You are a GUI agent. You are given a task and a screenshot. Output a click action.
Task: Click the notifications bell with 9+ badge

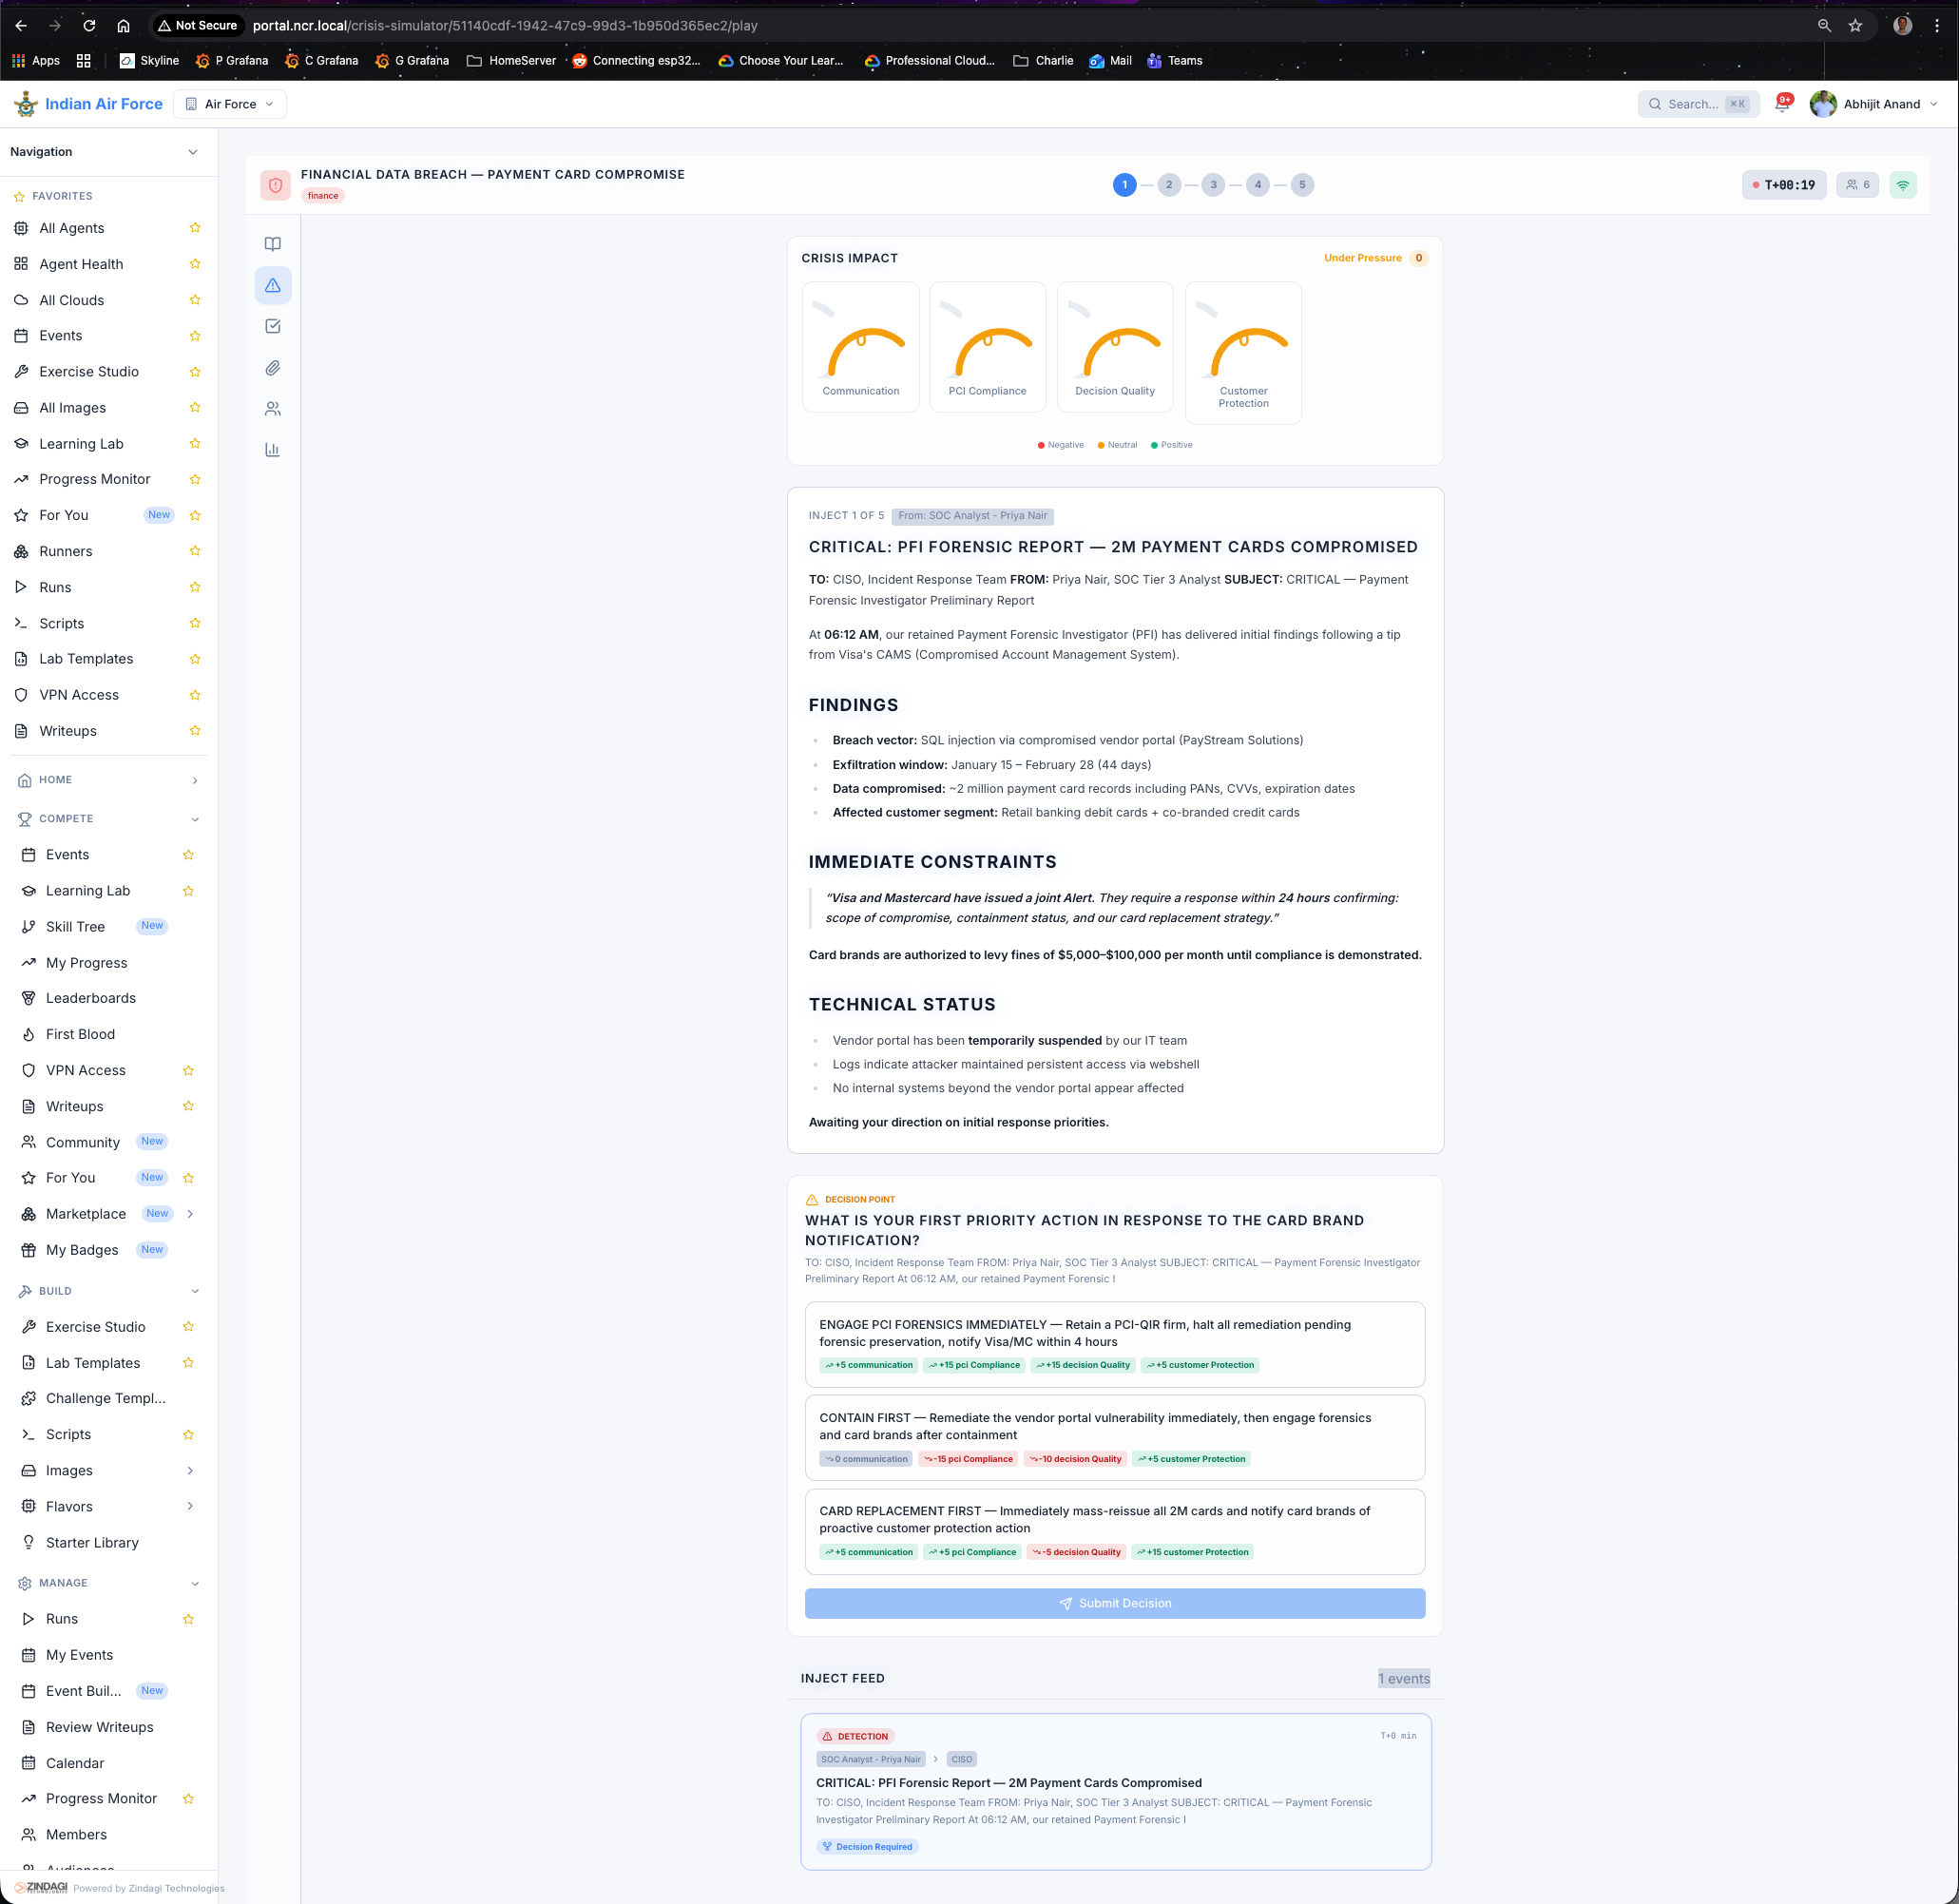click(x=1782, y=103)
